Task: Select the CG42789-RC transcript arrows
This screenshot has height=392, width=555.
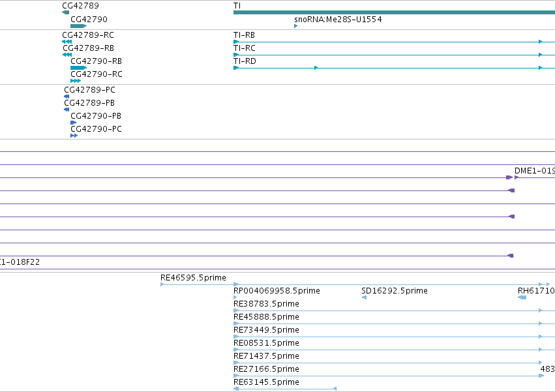Action: [67, 42]
